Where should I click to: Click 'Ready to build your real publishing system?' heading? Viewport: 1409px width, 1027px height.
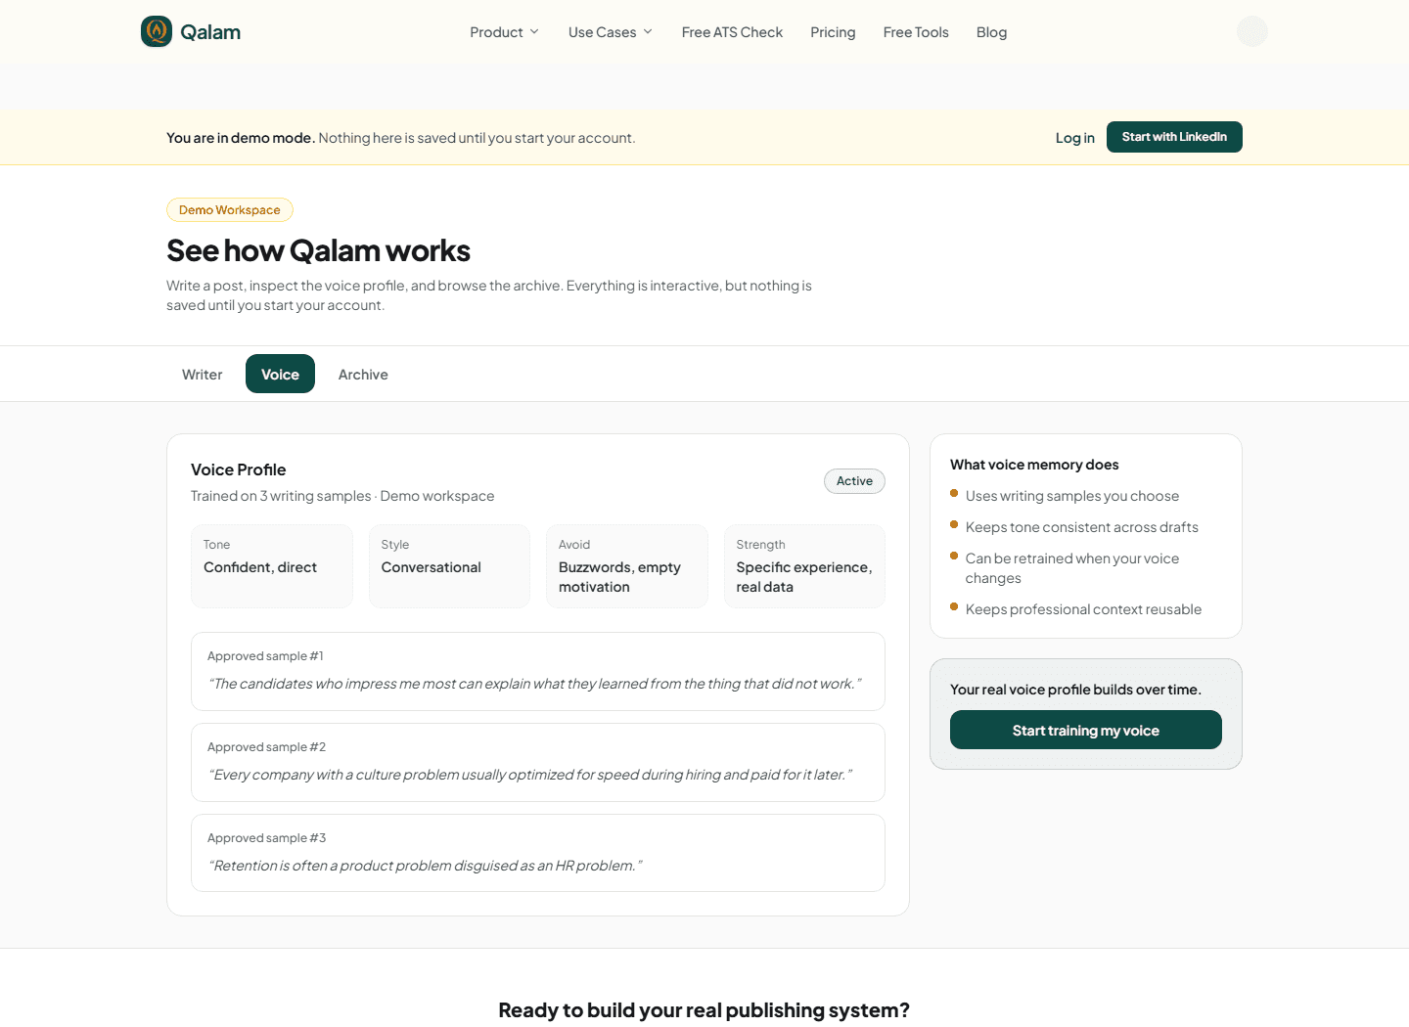point(704,1010)
